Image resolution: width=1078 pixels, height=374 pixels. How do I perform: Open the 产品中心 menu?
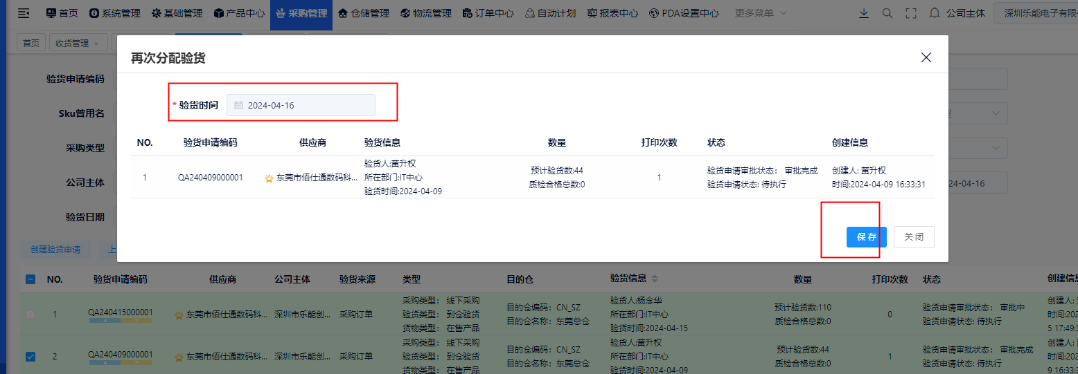[x=239, y=13]
